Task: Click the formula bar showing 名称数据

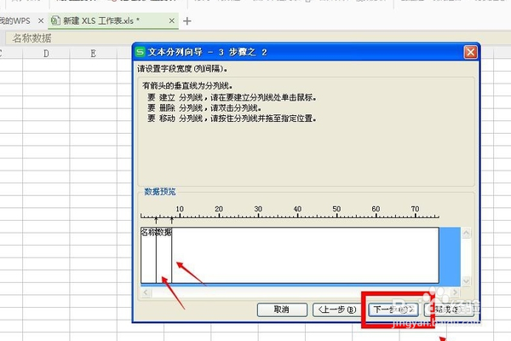Action: pyautogui.click(x=257, y=38)
